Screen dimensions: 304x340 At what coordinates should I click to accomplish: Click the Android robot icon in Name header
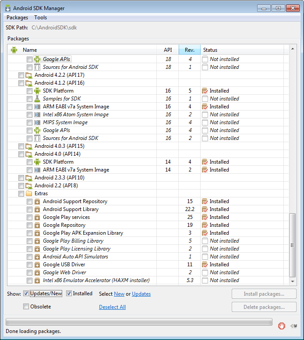click(x=14, y=50)
